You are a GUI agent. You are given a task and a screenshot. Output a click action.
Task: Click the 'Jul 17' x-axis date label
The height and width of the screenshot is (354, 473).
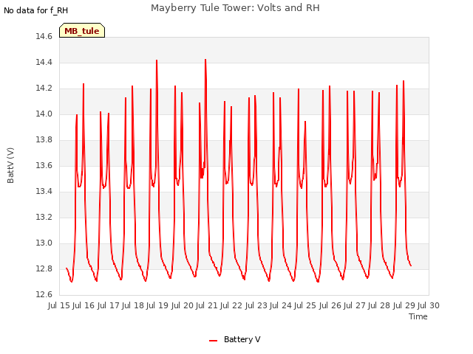tap(109, 305)
